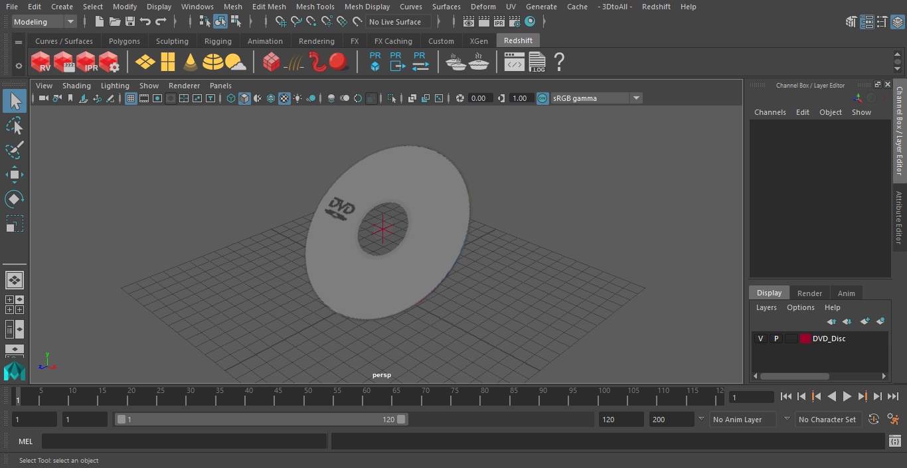907x468 pixels.
Task: Click the red sphere shelf icon
Action: 339,62
